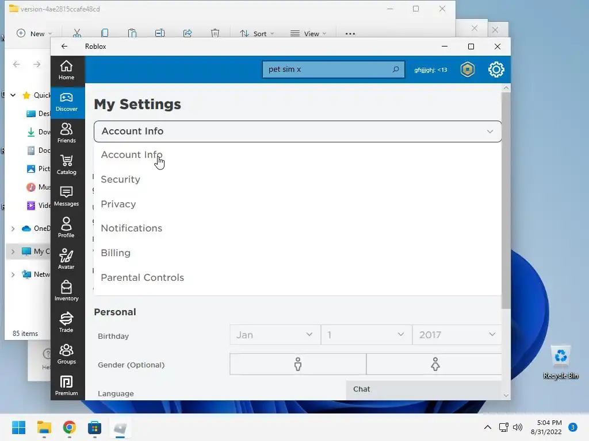Click the Cut icon in File Explorer
Screen dimensions: 589x441
coord(77,33)
